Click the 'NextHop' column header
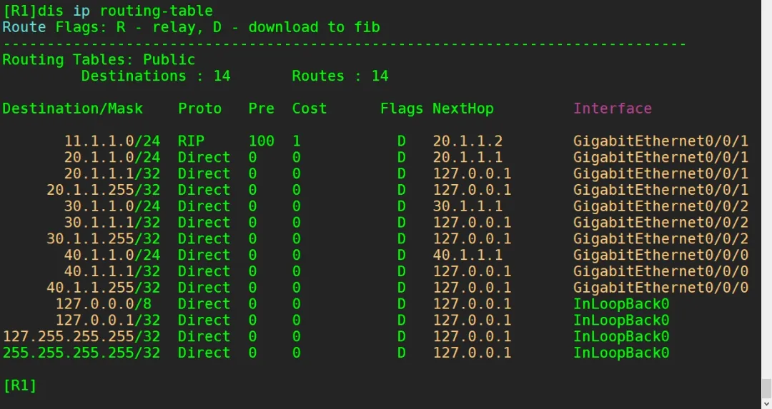The image size is (772, 409). point(462,108)
